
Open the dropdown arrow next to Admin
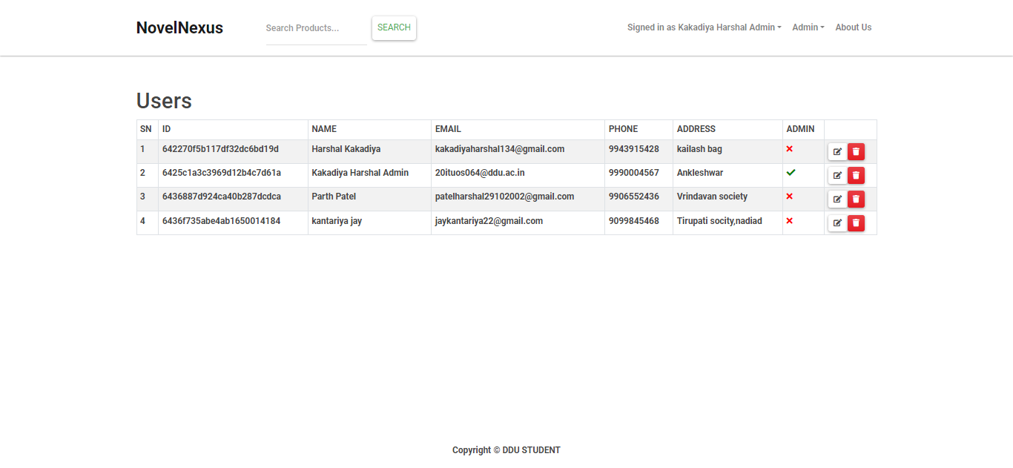[822, 27]
